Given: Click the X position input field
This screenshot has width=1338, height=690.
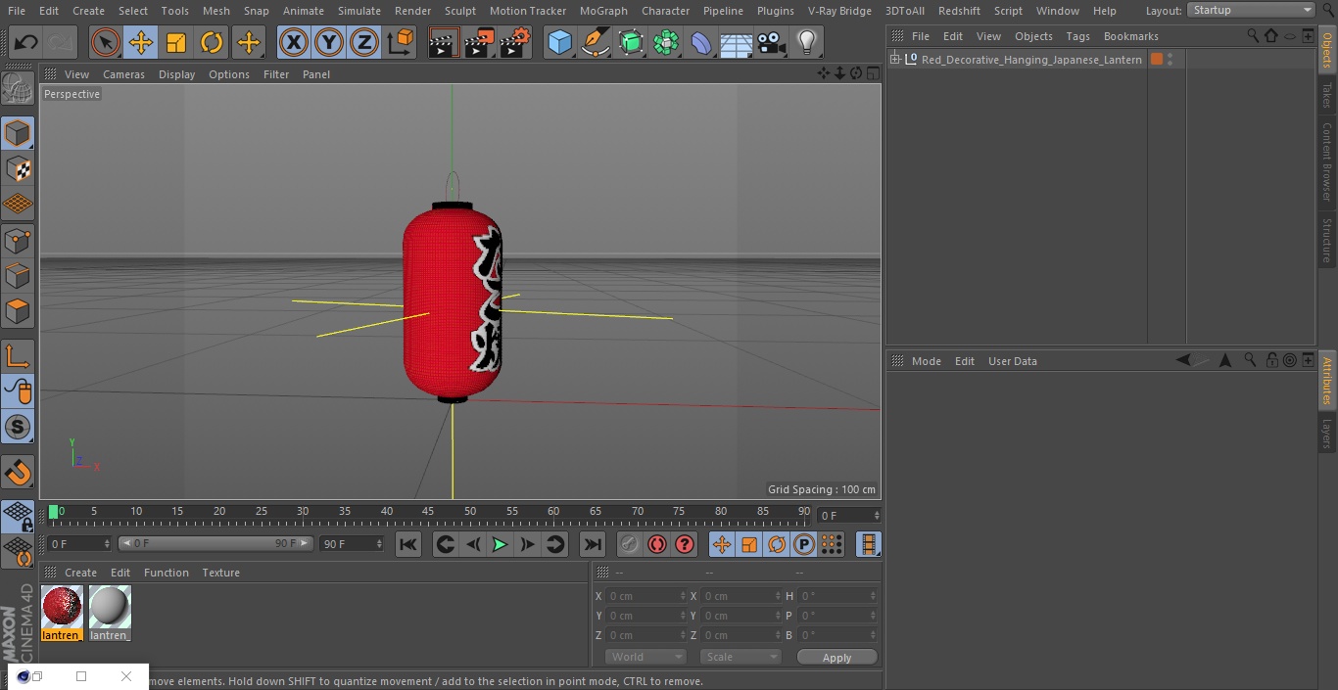Looking at the screenshot, I should pos(644,596).
